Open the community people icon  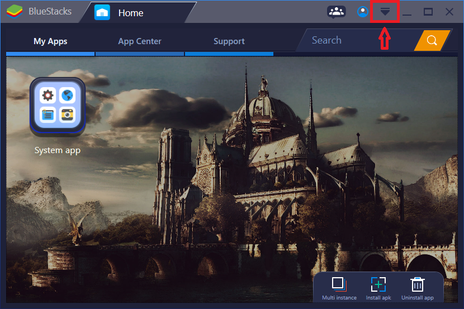pos(337,12)
